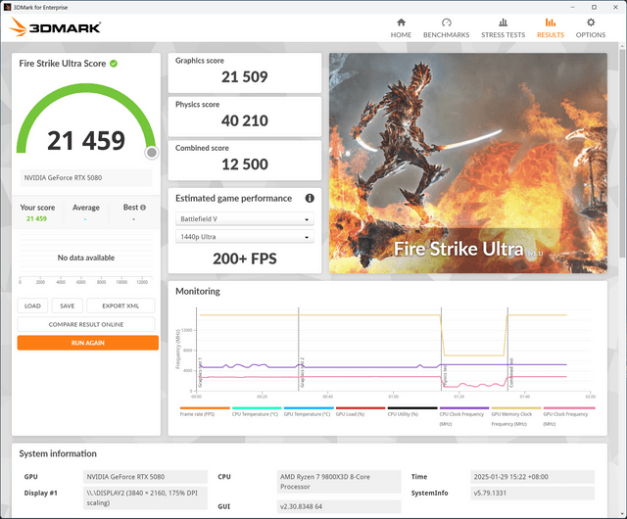The width and height of the screenshot is (627, 519).
Task: Switch to the STRESS TESTS tab label
Action: [503, 35]
